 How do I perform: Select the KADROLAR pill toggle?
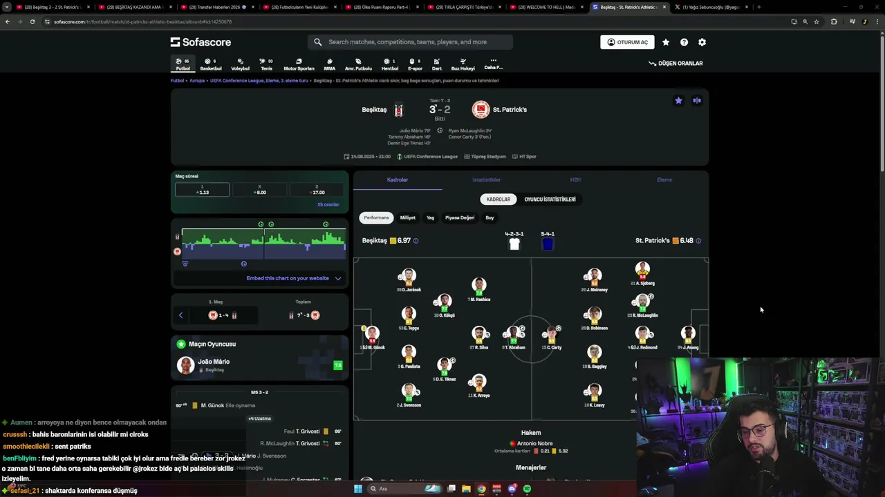pyautogui.click(x=499, y=199)
